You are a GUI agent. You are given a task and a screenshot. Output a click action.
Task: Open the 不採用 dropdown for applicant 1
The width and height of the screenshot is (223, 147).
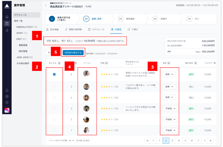(170, 130)
